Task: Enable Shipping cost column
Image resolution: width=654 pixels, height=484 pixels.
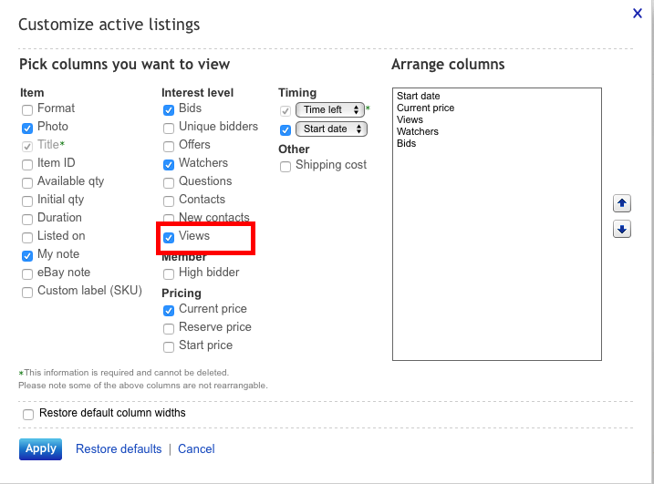Action: (x=285, y=167)
